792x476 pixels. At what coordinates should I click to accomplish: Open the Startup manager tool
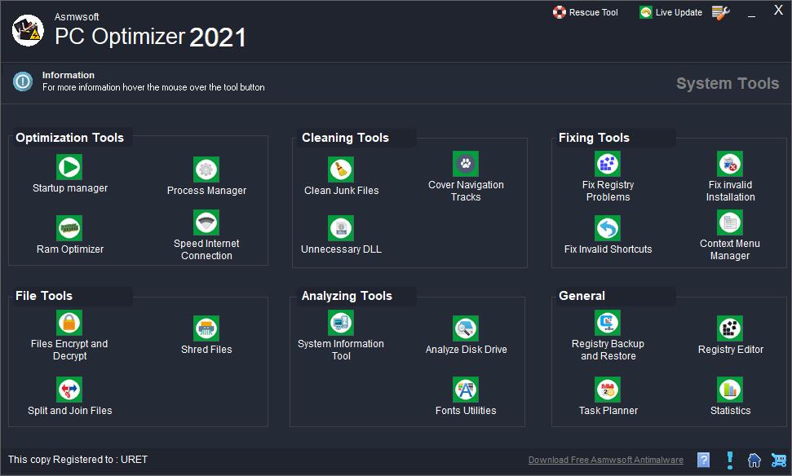tap(69, 167)
